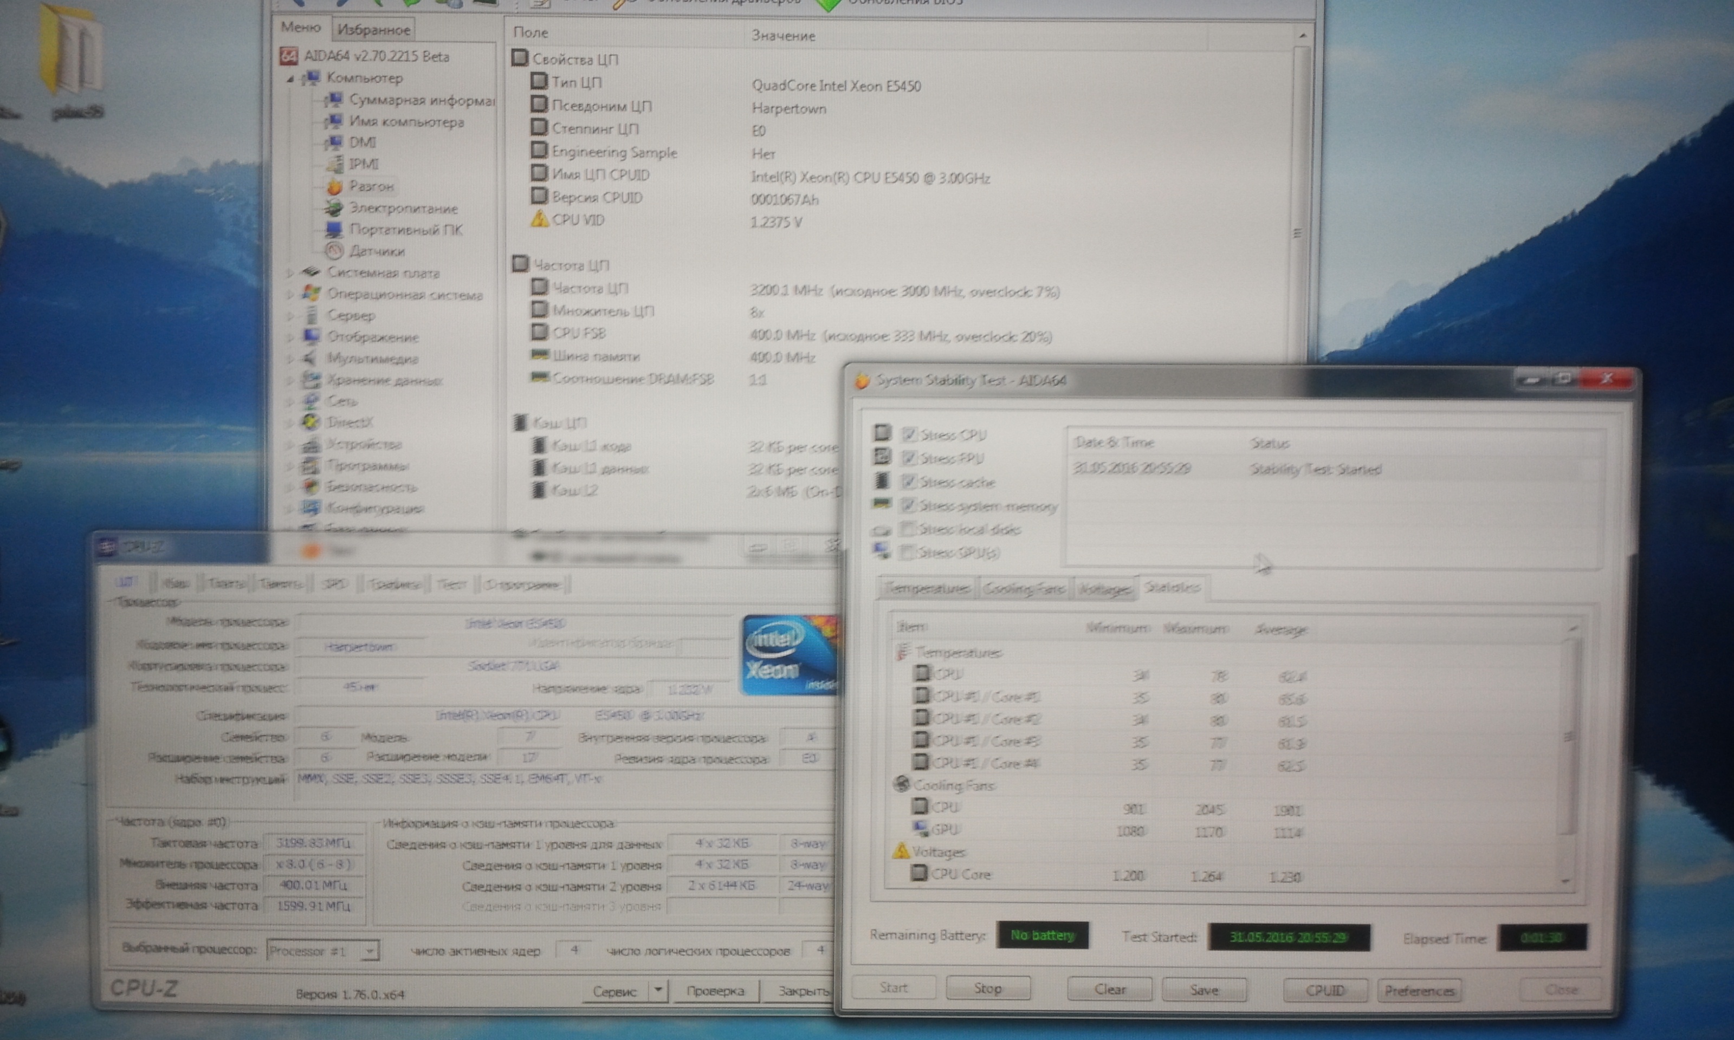This screenshot has width=1734, height=1040.
Task: Toggle the Stress GPU(s) checkbox
Action: tap(907, 552)
